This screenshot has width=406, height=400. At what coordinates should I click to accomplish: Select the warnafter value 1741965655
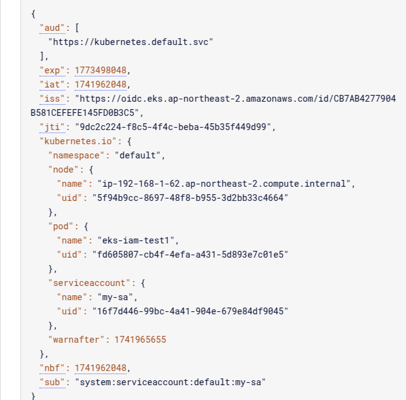[x=140, y=340]
